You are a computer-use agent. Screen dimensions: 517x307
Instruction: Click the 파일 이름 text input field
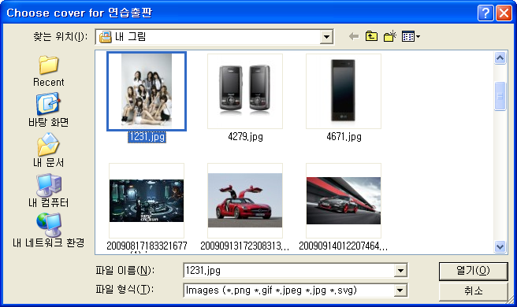[x=288, y=271]
